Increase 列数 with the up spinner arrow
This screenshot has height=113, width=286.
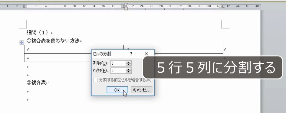pos(129,62)
